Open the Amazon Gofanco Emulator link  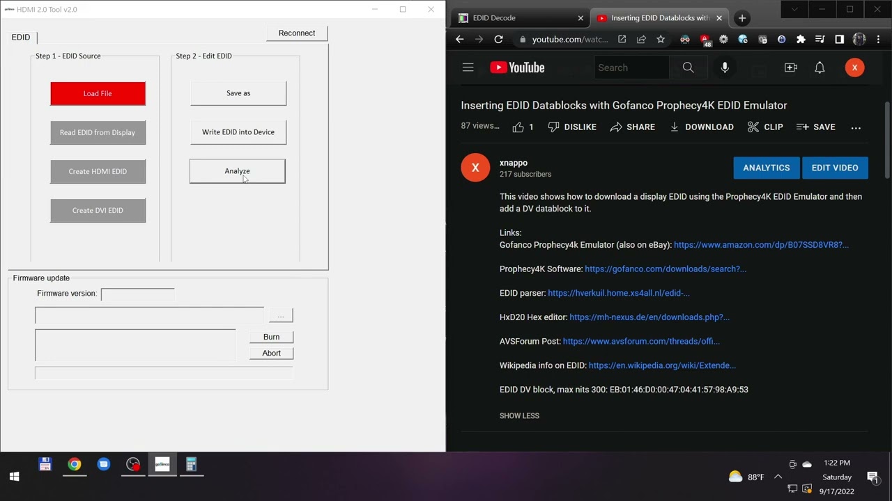coord(761,245)
